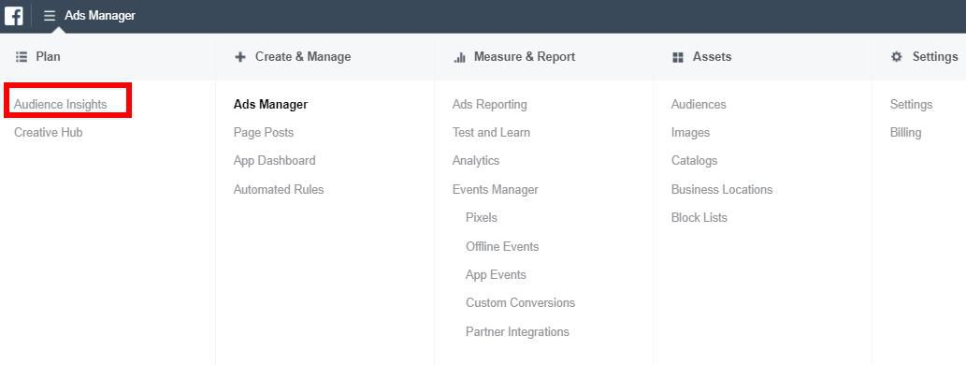966x365 pixels.
Task: Open the hamburger menu icon
Action: (x=50, y=15)
